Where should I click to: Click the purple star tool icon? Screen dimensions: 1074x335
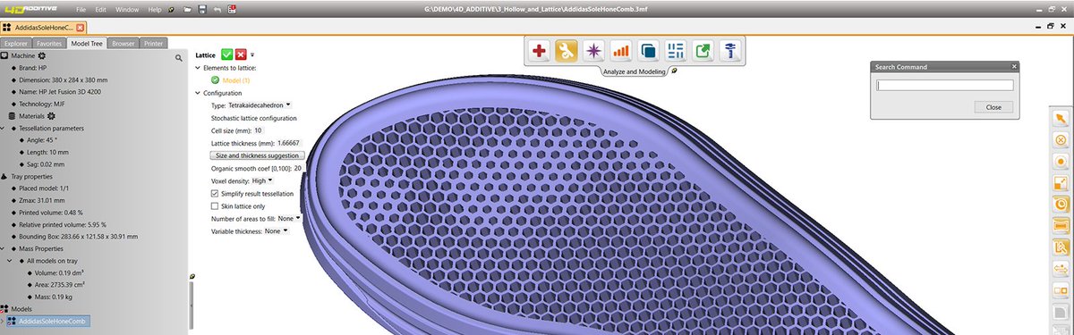(593, 52)
